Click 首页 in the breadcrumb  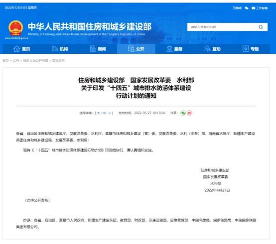[5, 61]
